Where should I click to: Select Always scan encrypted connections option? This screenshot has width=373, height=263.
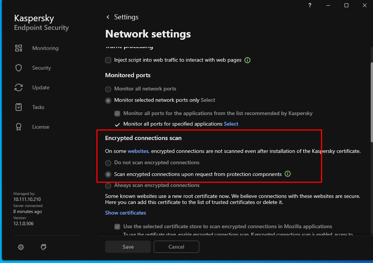(x=108, y=185)
